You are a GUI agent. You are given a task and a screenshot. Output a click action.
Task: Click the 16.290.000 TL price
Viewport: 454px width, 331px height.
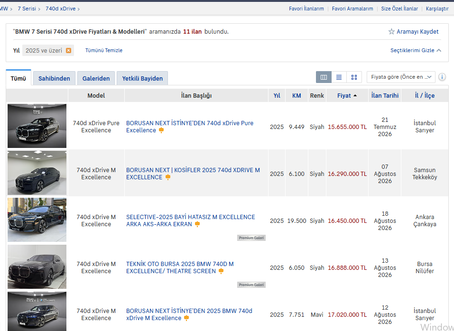coord(347,174)
